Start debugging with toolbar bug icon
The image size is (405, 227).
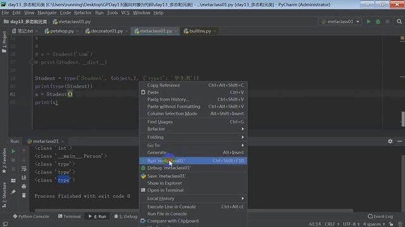[378, 22]
